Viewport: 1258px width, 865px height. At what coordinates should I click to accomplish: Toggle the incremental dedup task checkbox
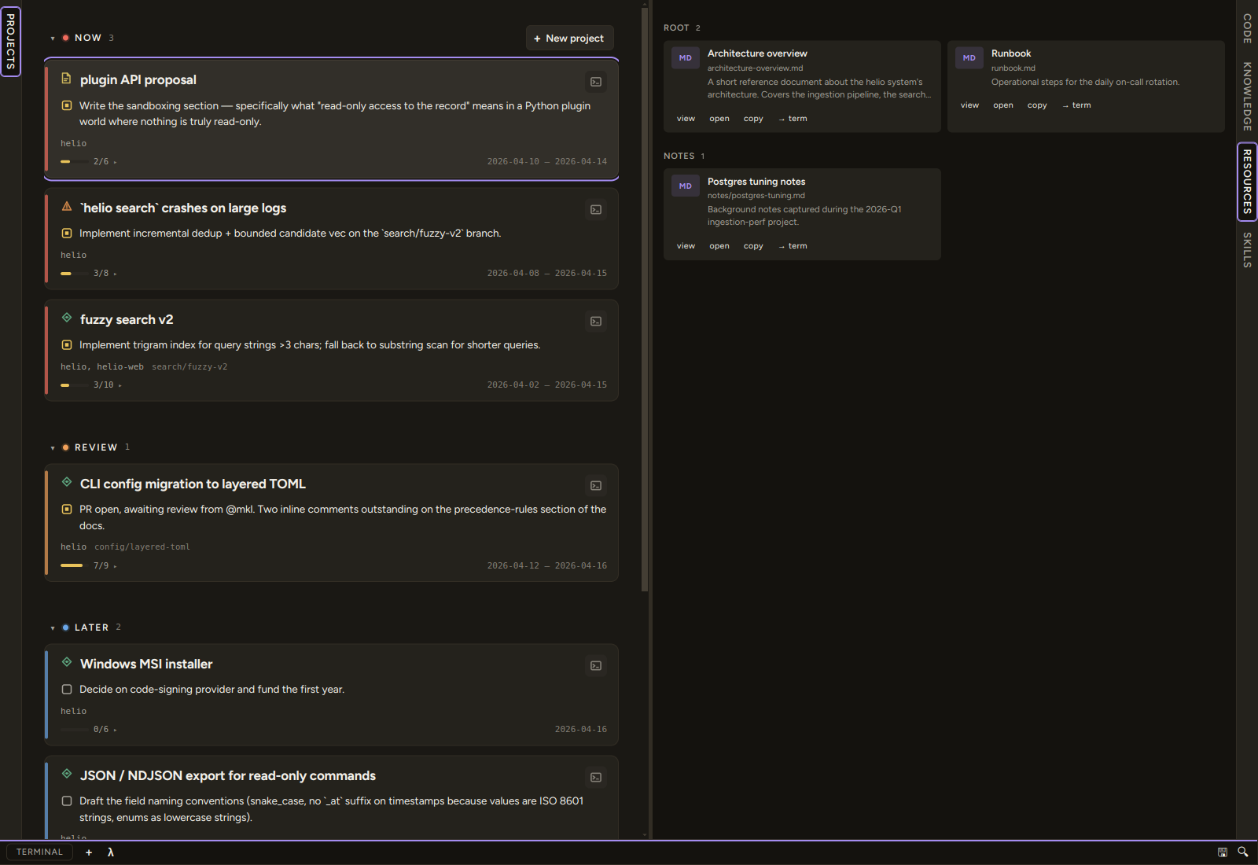[x=67, y=233]
